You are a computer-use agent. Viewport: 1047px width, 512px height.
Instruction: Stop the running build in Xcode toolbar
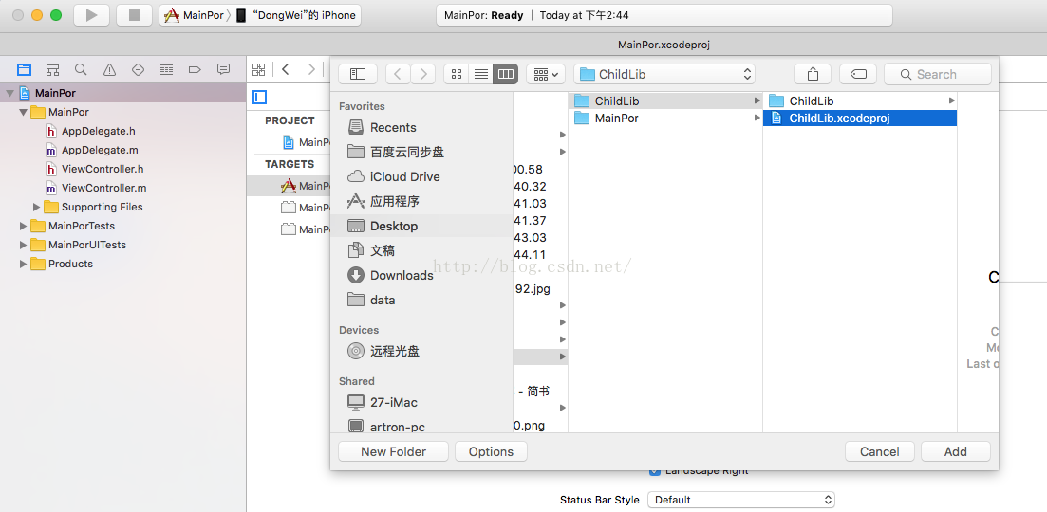[134, 14]
